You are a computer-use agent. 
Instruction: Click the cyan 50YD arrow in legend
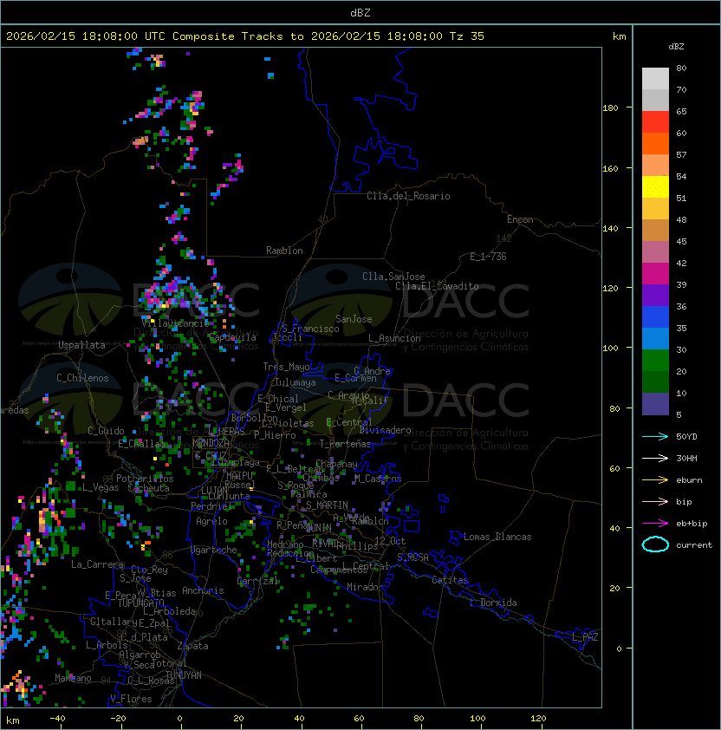[655, 437]
